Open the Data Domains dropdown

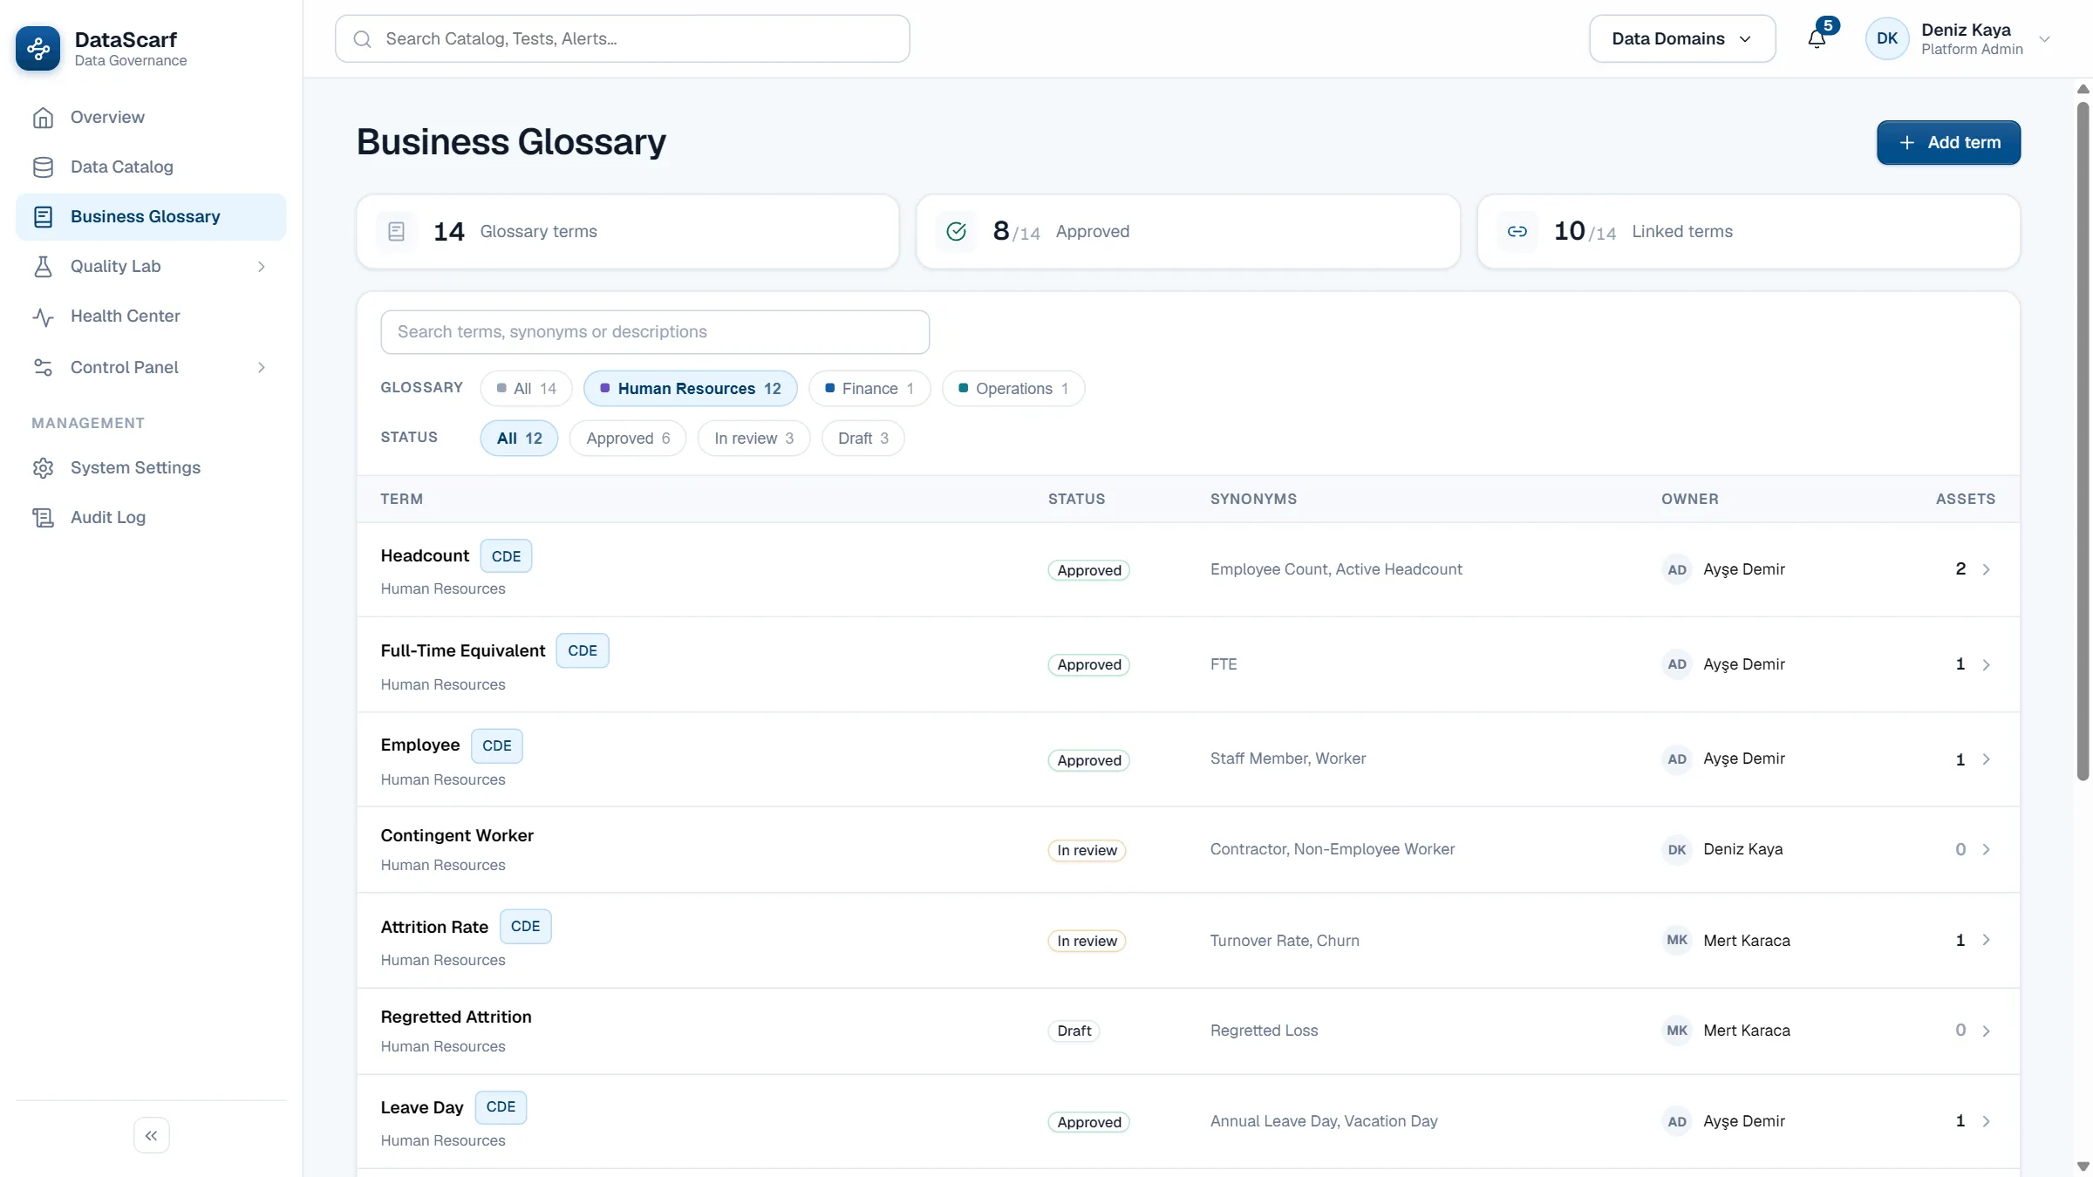pyautogui.click(x=1682, y=38)
